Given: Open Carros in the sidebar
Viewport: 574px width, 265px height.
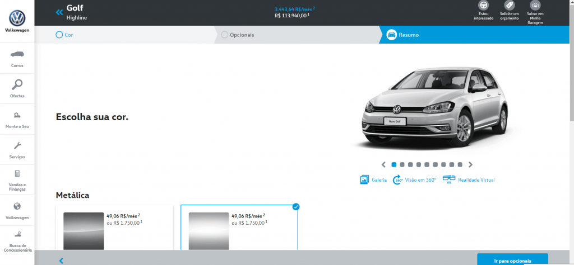Looking at the screenshot, I should tap(17, 58).
